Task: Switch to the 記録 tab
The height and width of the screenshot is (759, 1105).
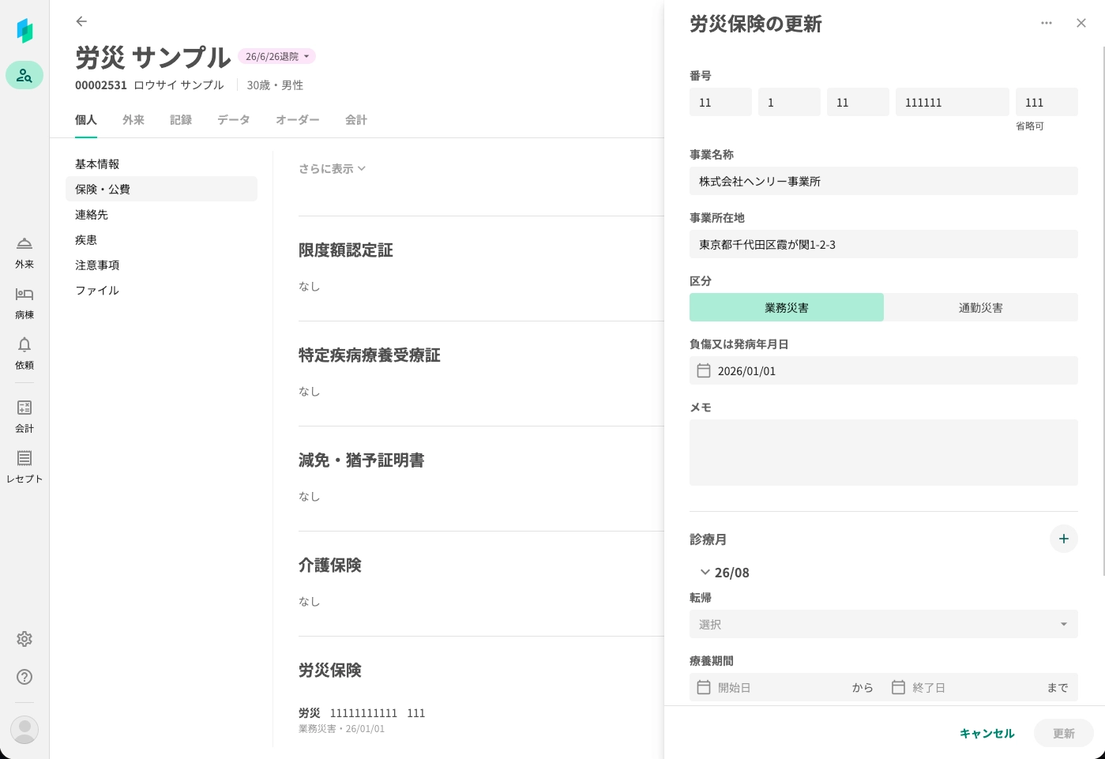Action: pyautogui.click(x=181, y=120)
